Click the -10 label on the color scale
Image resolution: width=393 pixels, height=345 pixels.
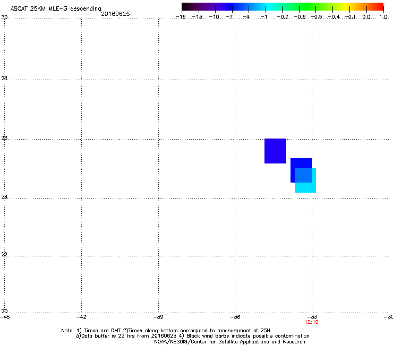[x=214, y=17]
